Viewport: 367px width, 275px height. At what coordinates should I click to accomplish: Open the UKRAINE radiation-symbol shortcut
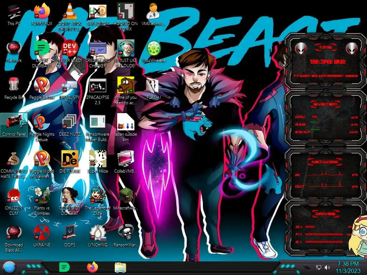pos(42,236)
